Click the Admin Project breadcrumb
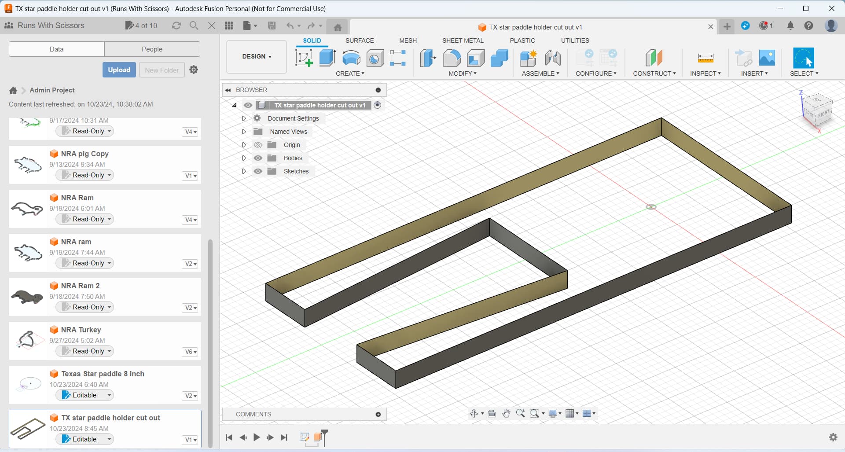Image resolution: width=845 pixels, height=452 pixels. coord(52,90)
